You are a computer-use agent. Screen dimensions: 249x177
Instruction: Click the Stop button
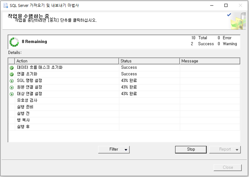point(191,149)
